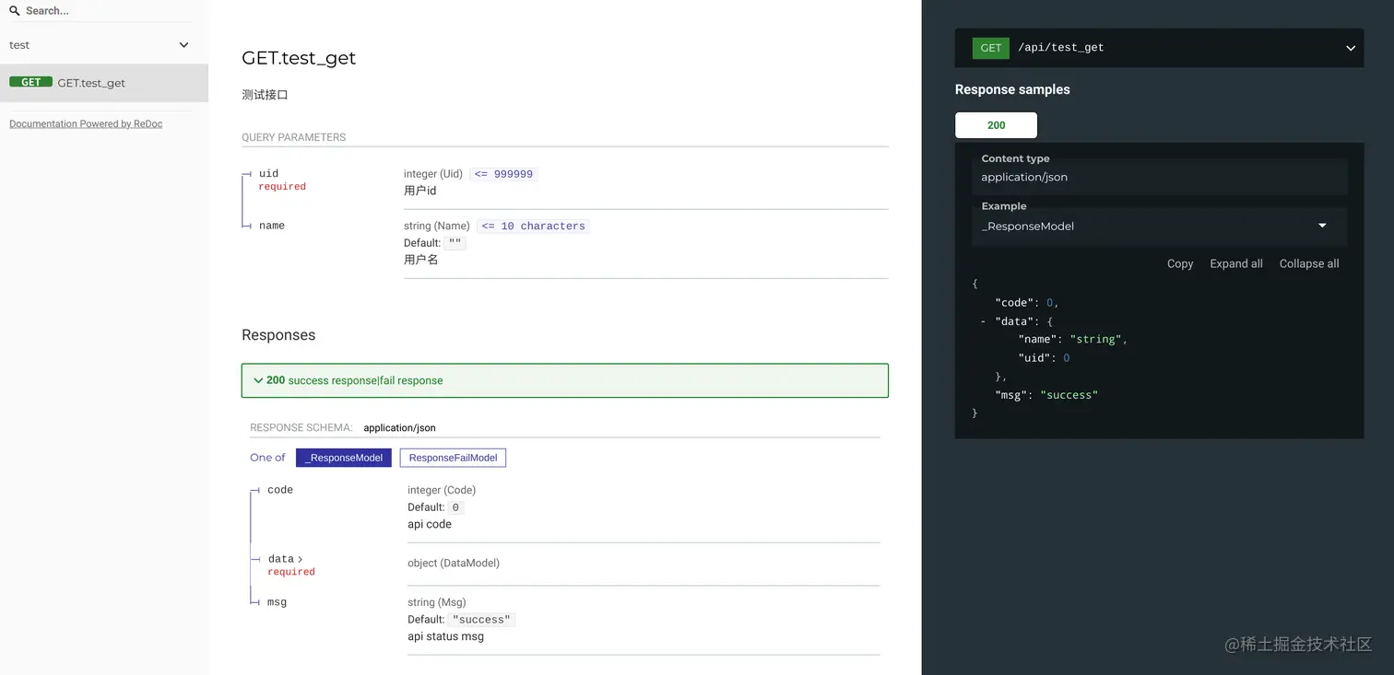Click Expand all for JSON sample
The height and width of the screenshot is (675, 1394).
[1236, 263]
